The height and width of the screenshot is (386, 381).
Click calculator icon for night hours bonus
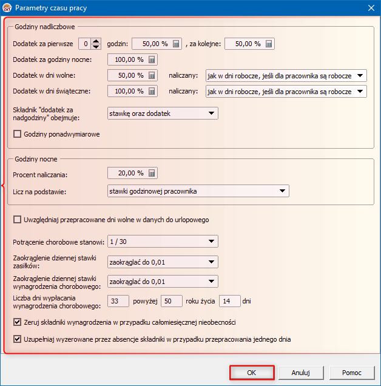coord(152,59)
